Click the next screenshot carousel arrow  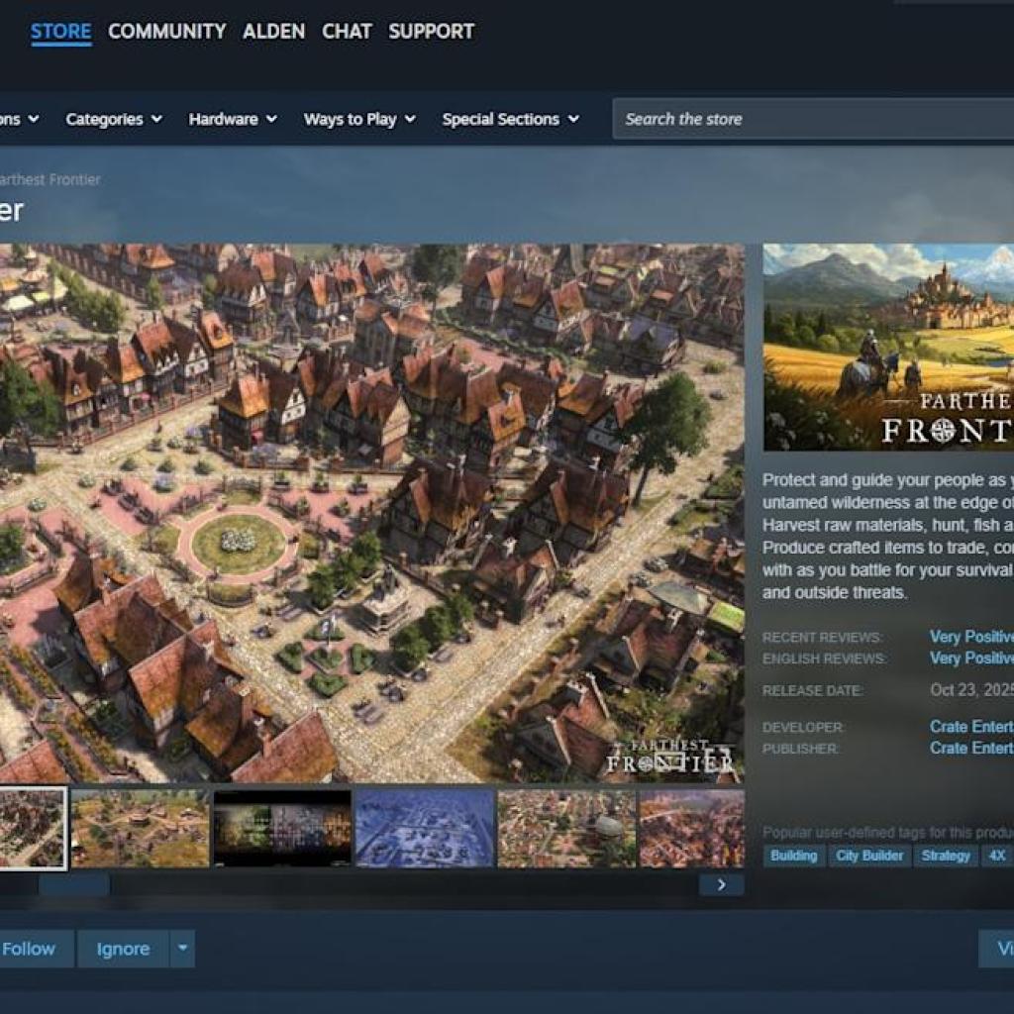pos(722,884)
